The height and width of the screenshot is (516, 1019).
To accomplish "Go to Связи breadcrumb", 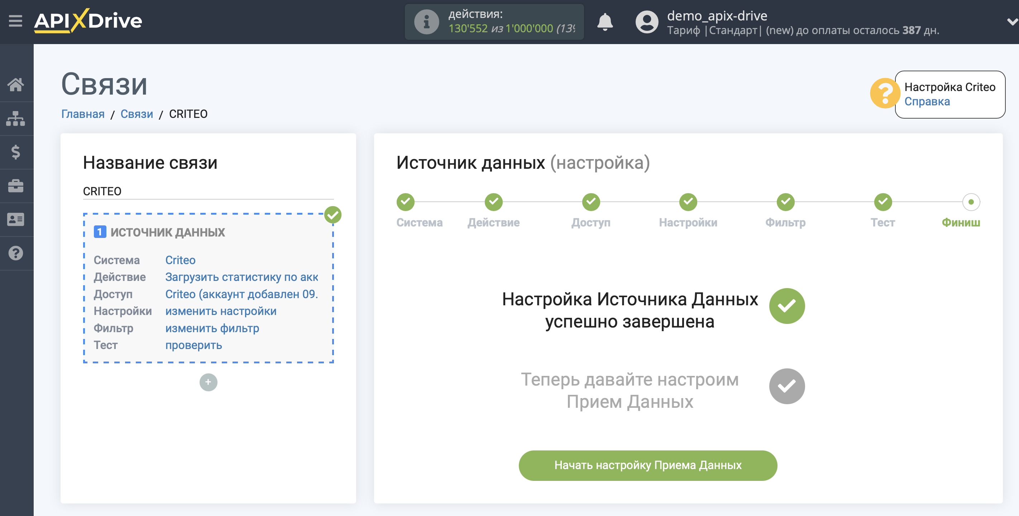I will 137,114.
